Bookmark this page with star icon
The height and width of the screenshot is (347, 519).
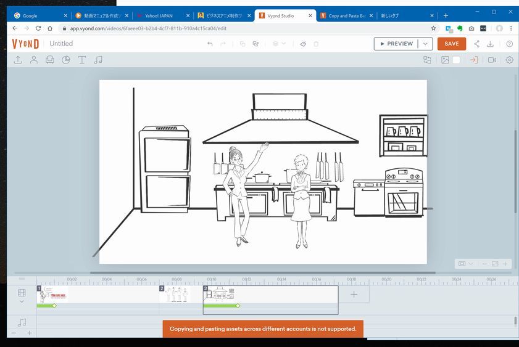[x=433, y=28]
